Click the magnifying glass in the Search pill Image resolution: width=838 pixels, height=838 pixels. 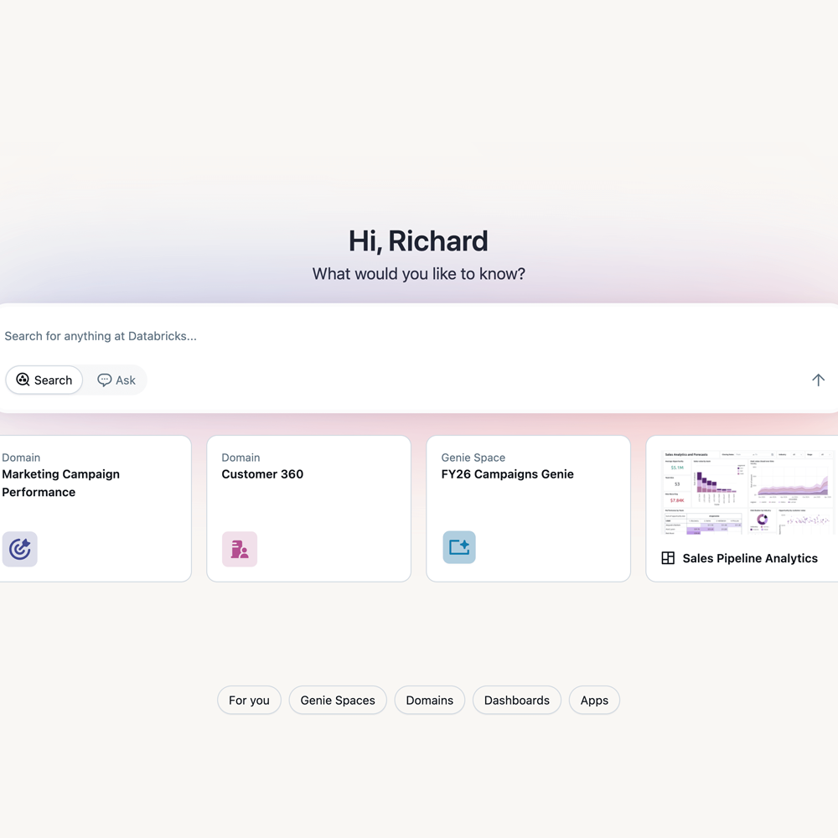click(x=23, y=380)
